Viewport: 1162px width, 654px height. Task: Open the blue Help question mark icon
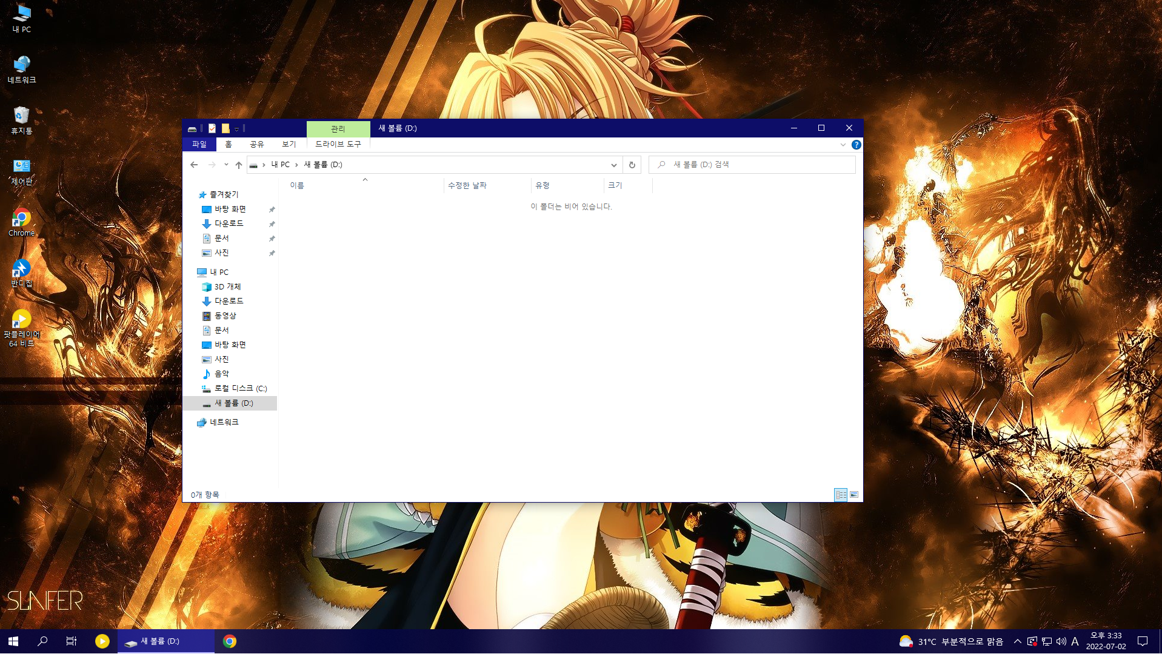(x=856, y=145)
